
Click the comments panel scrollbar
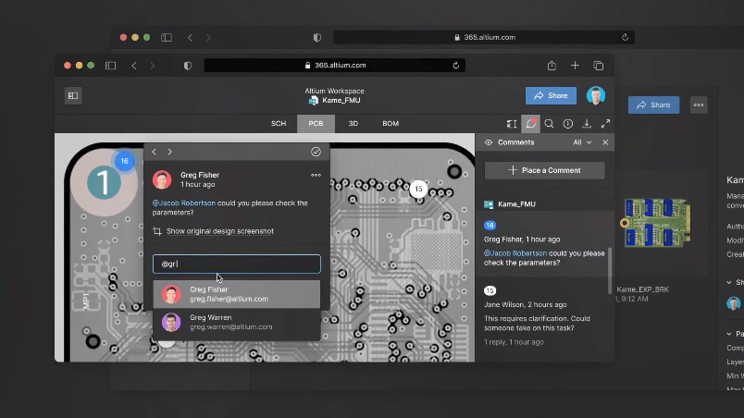[x=610, y=270]
